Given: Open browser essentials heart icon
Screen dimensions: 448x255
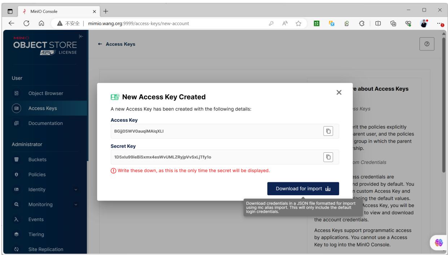Looking at the screenshot, I should pyautogui.click(x=409, y=24).
